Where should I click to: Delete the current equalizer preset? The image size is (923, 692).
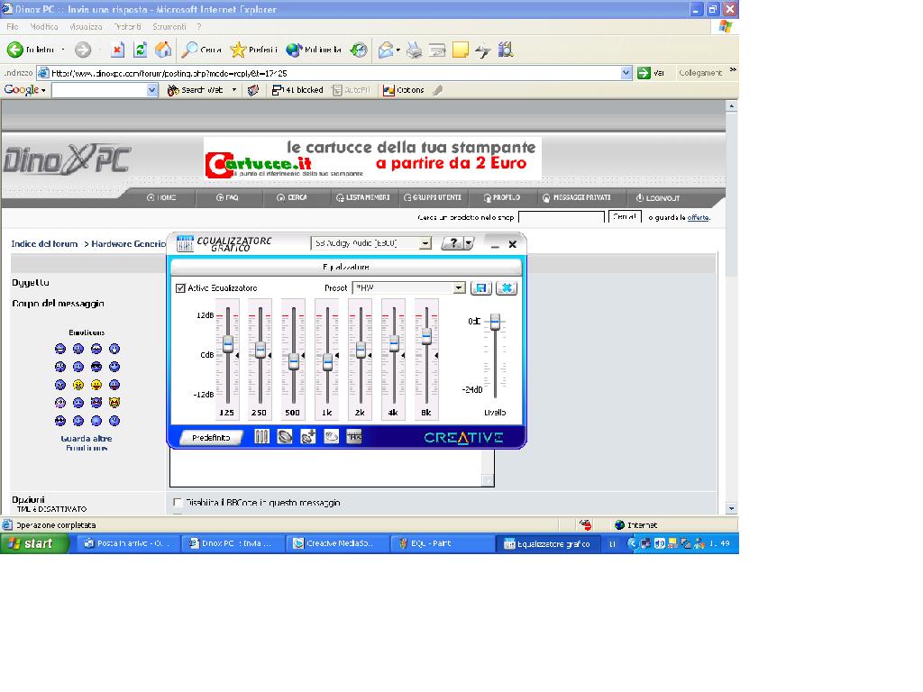(x=507, y=287)
